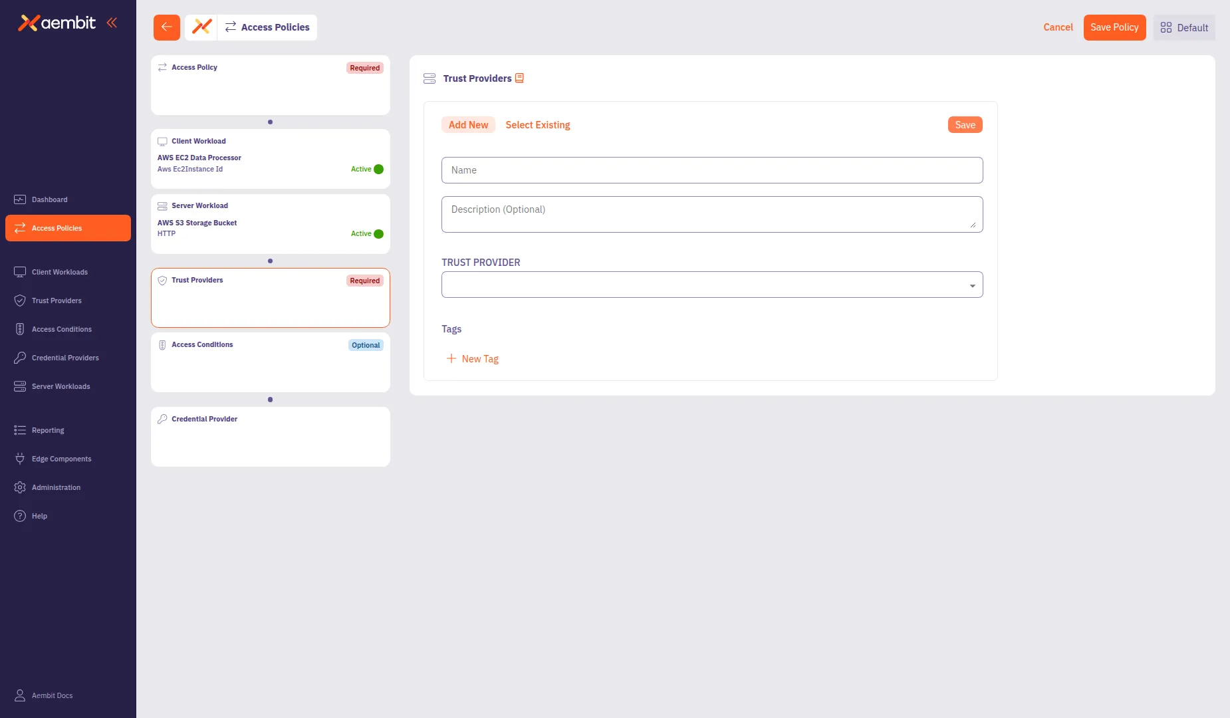Image resolution: width=1230 pixels, height=718 pixels.
Task: Click into the Name input field
Action: [711, 170]
